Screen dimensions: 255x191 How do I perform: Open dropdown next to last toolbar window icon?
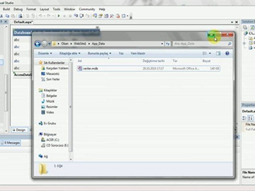click(x=127, y=16)
